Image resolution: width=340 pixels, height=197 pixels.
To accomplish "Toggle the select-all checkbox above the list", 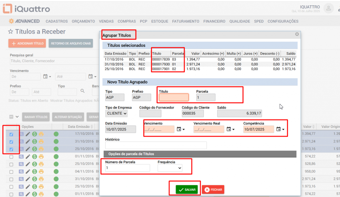I will click(11, 117).
